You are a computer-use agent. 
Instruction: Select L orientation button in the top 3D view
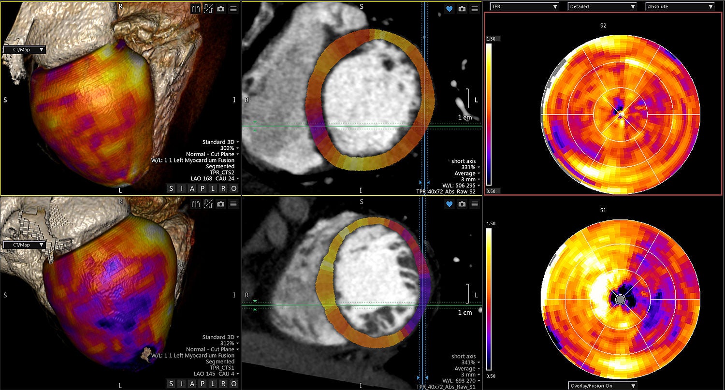(213, 188)
